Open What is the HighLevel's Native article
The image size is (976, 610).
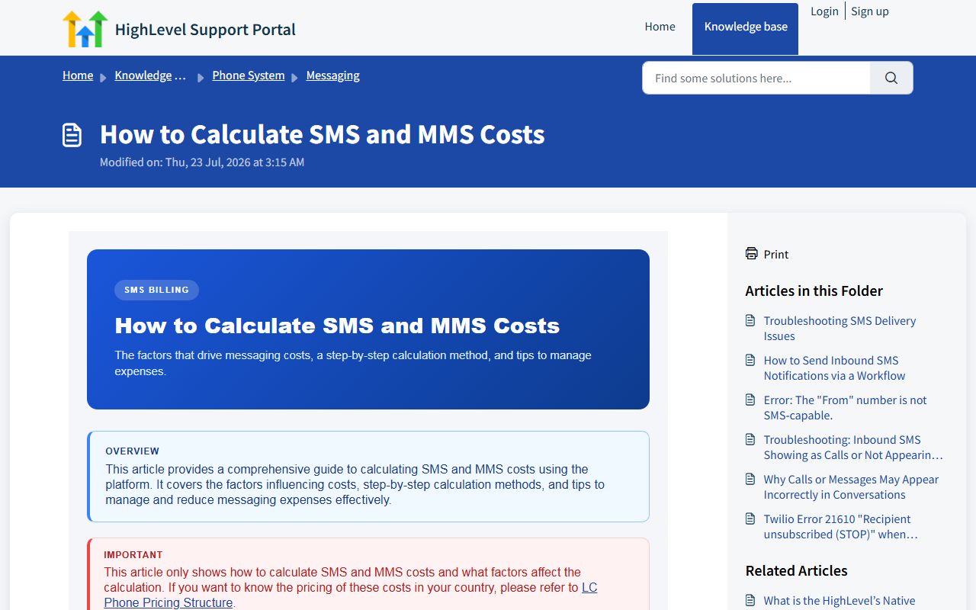click(x=840, y=601)
